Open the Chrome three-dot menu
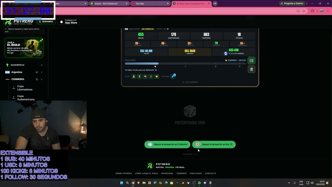Viewport: 332px width, 187px height. [328, 11]
